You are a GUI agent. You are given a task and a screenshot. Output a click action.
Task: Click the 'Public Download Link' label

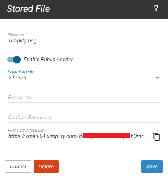(x=26, y=130)
